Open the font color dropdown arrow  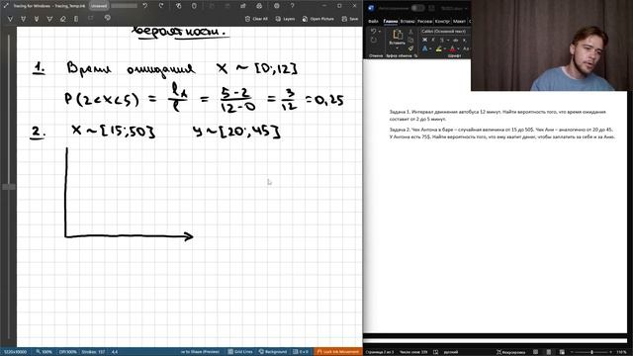pos(459,48)
